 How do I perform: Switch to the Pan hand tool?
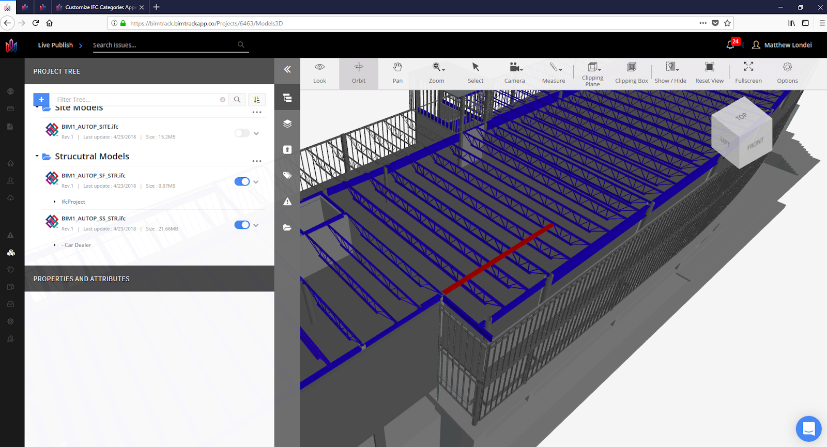coord(397,73)
